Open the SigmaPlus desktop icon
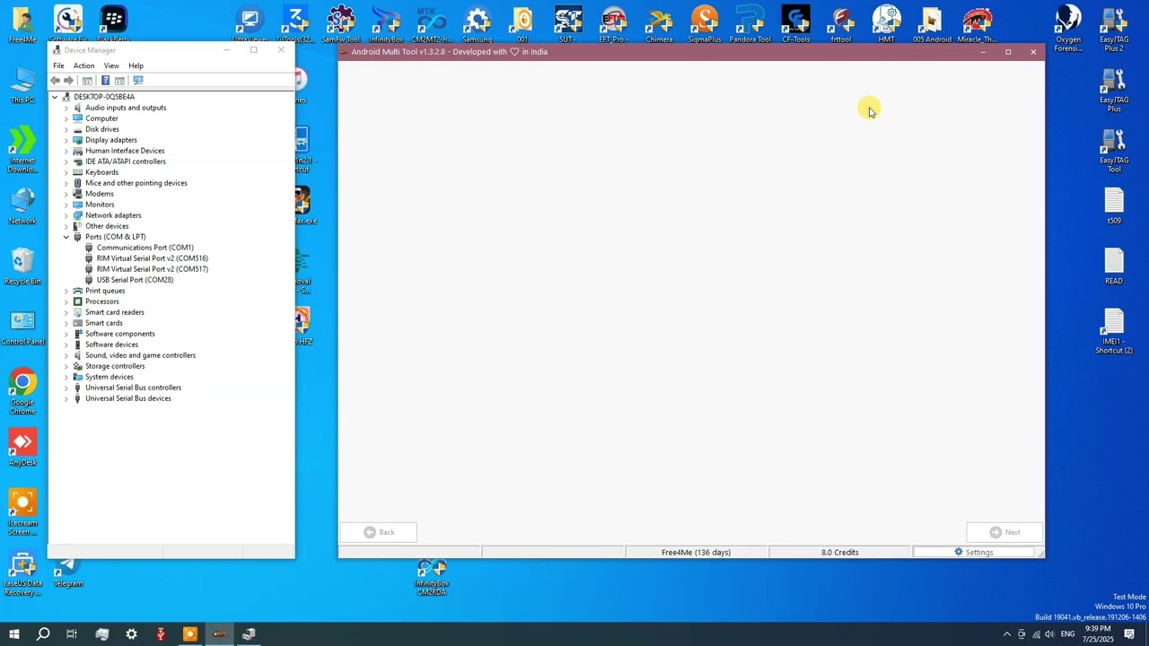The height and width of the screenshot is (646, 1149). [705, 25]
